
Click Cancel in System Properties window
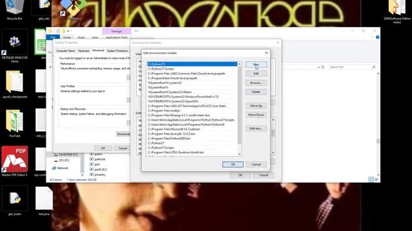123,148
